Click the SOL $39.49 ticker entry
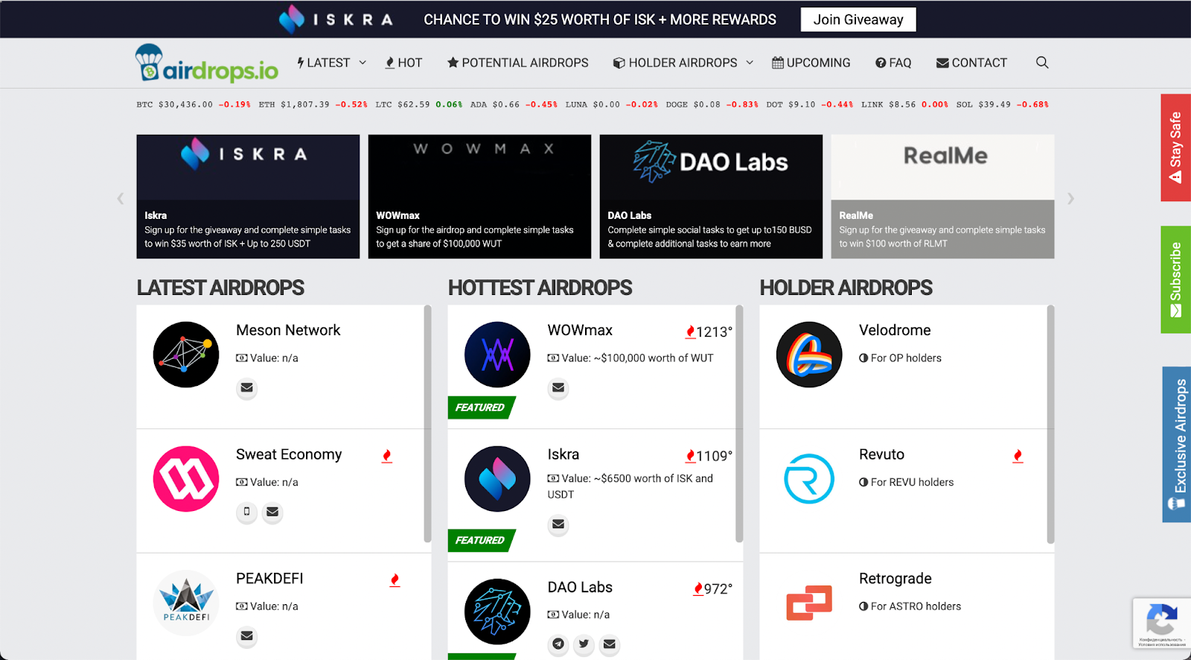 (1003, 104)
